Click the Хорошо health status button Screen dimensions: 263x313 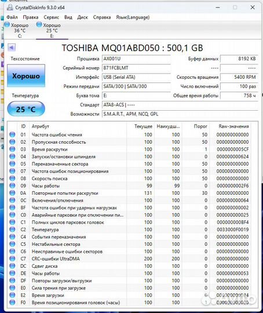[x=26, y=76]
